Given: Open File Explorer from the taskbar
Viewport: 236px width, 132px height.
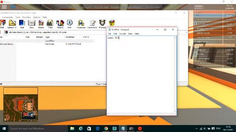Looking at the screenshot, I should pyautogui.click(x=72, y=129).
